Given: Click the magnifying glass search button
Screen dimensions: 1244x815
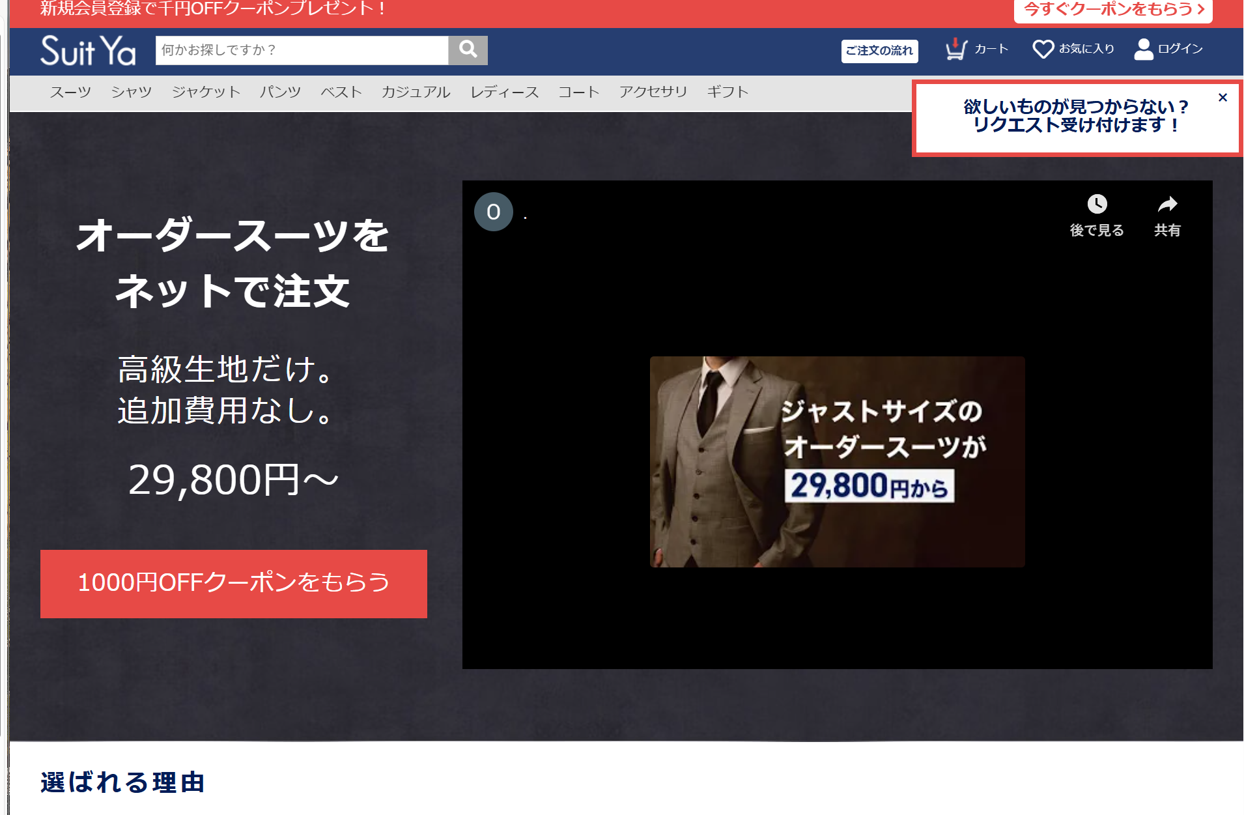Looking at the screenshot, I should [468, 50].
